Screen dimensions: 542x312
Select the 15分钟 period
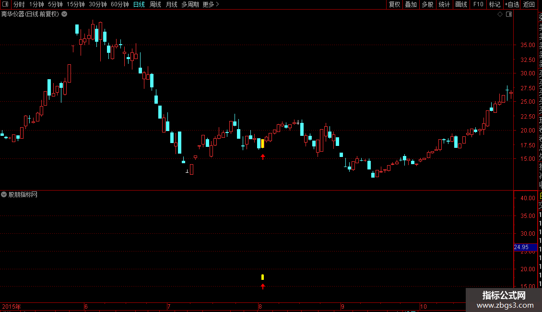pyautogui.click(x=76, y=4)
